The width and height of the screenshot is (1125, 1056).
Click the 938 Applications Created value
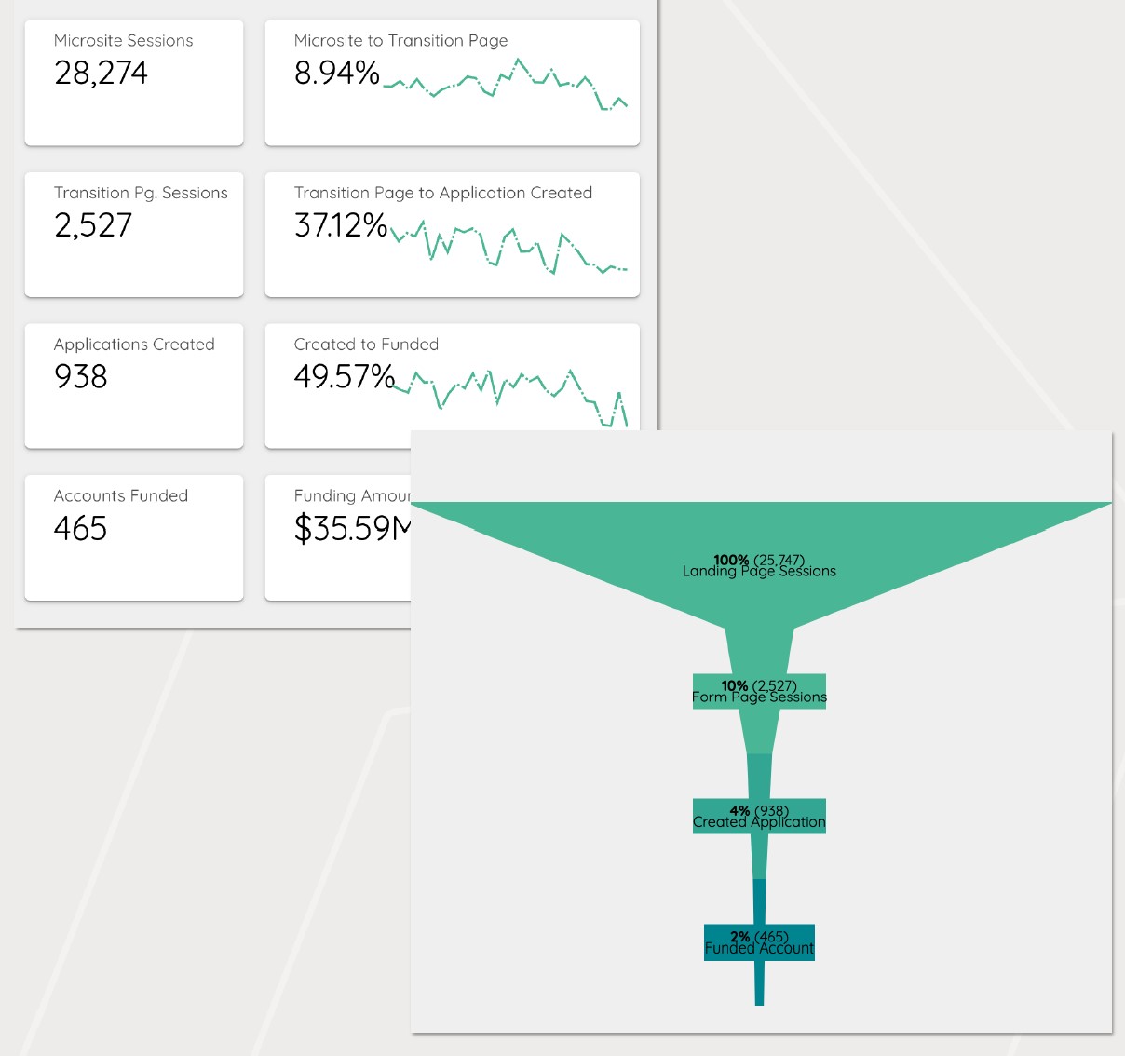point(81,376)
